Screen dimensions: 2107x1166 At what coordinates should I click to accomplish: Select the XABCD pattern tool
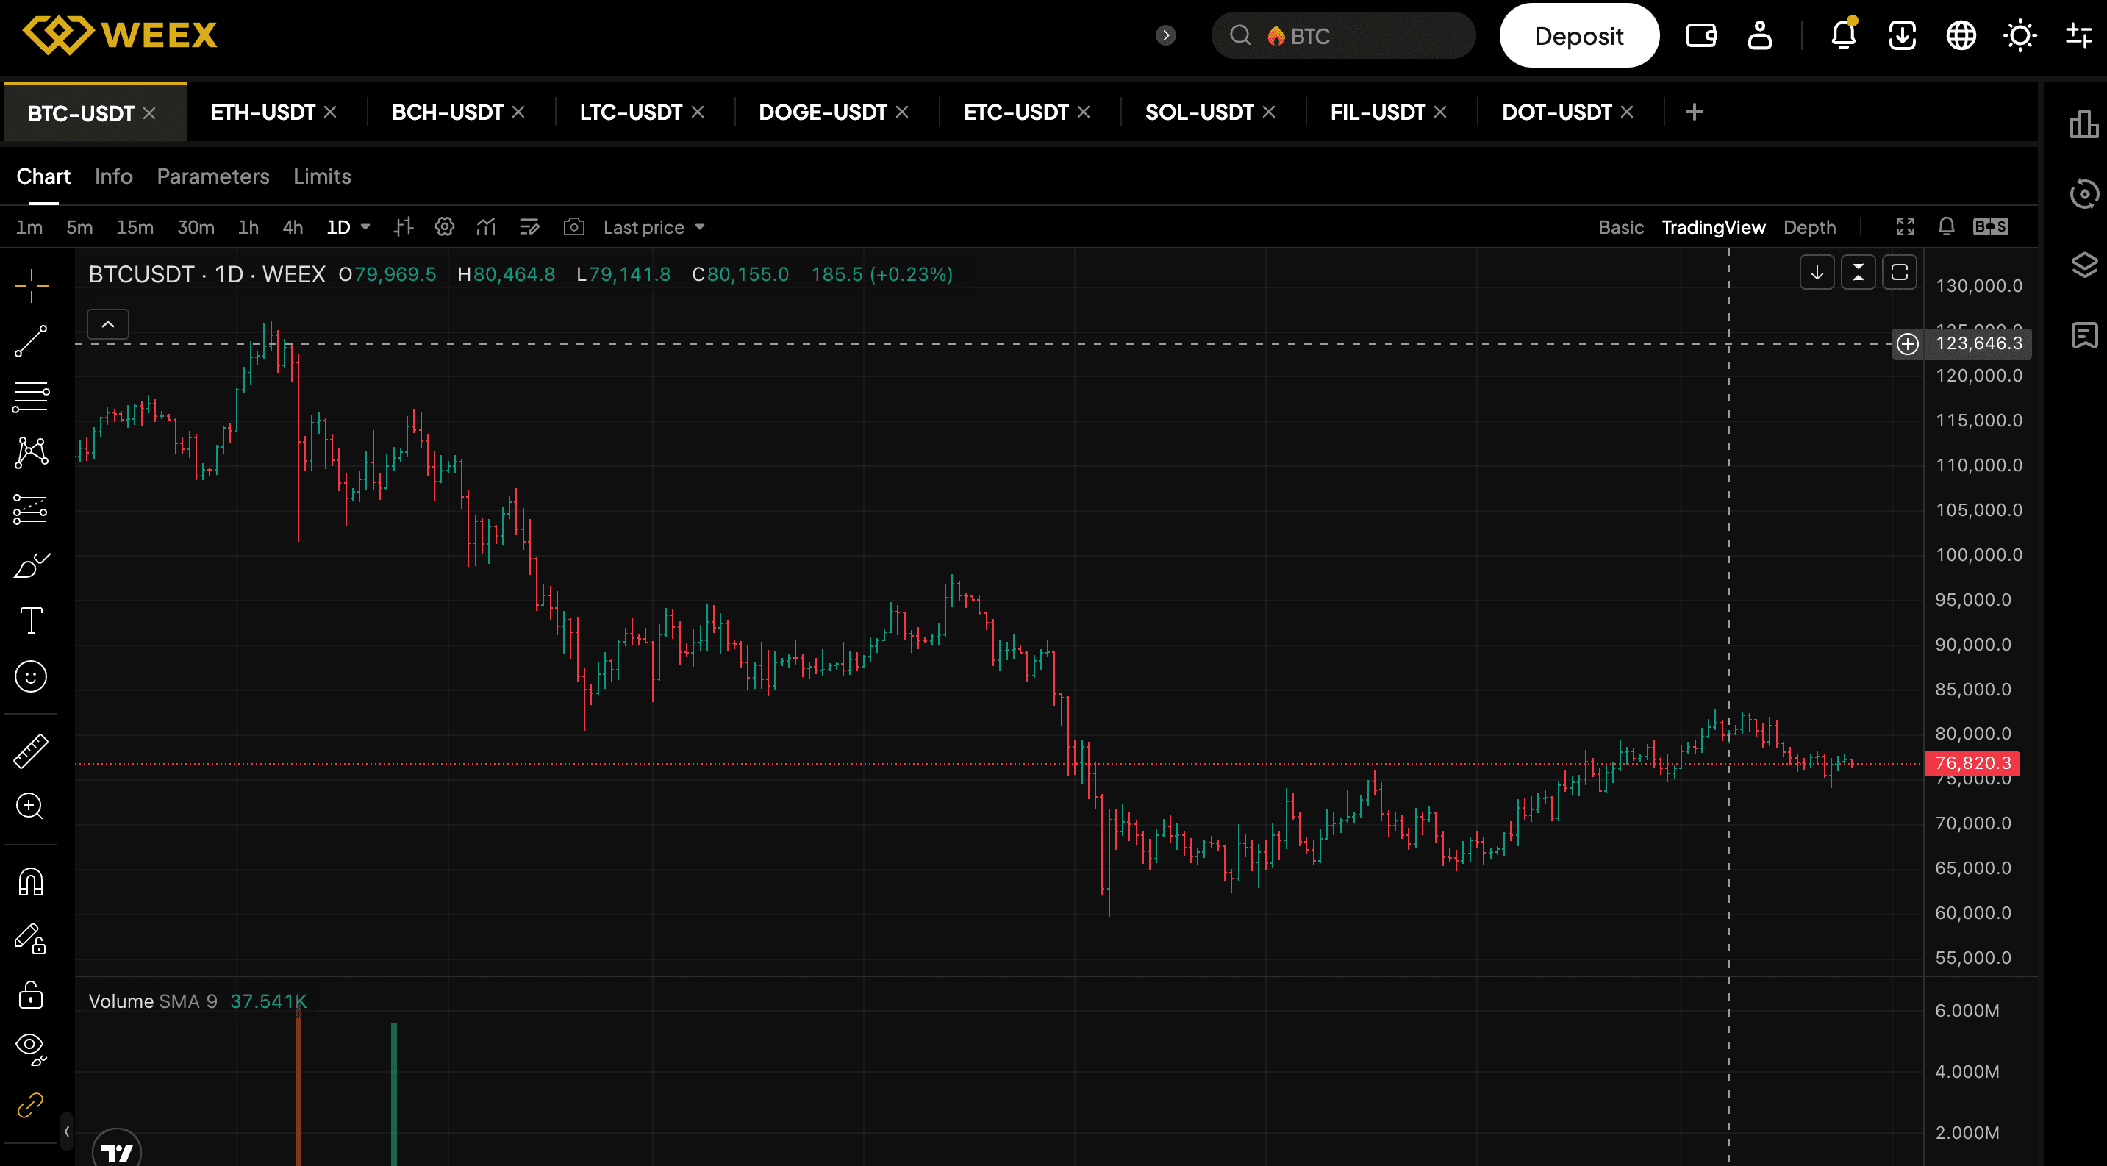click(x=31, y=452)
